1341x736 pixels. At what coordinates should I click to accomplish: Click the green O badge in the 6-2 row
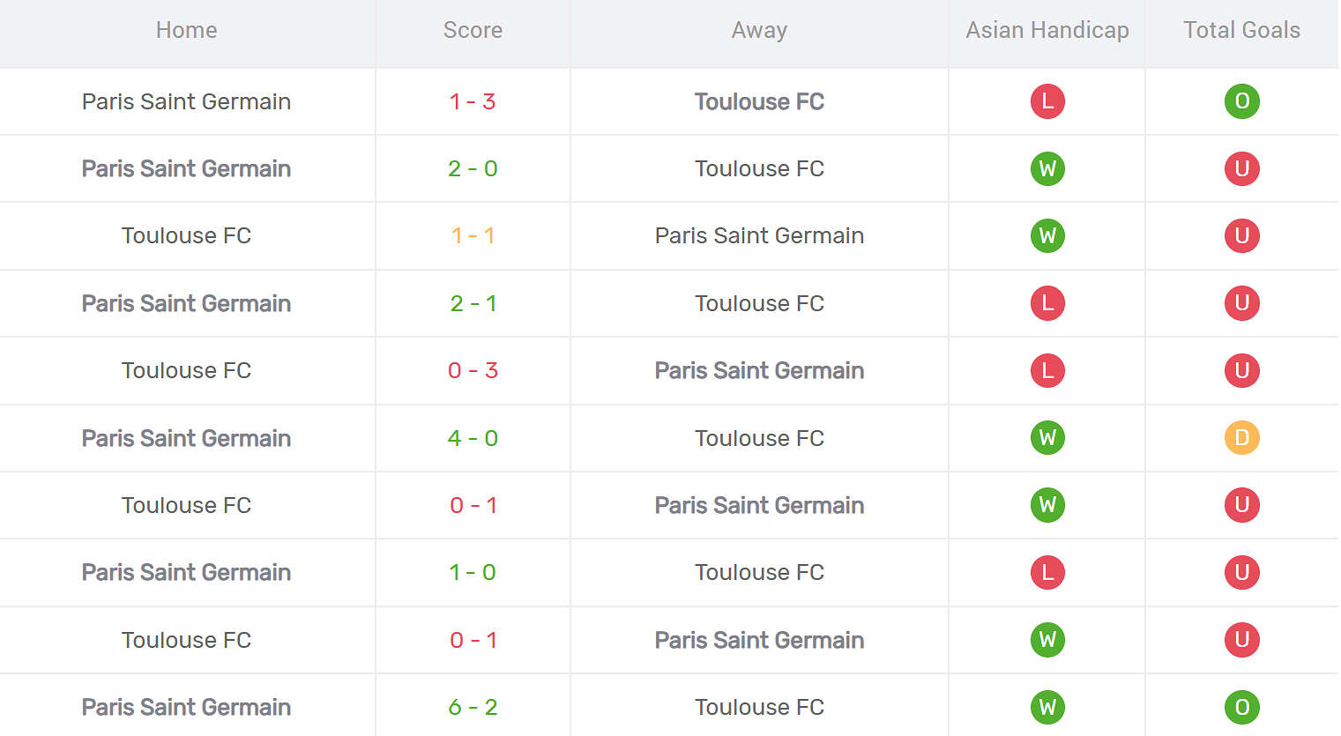pyautogui.click(x=1241, y=707)
